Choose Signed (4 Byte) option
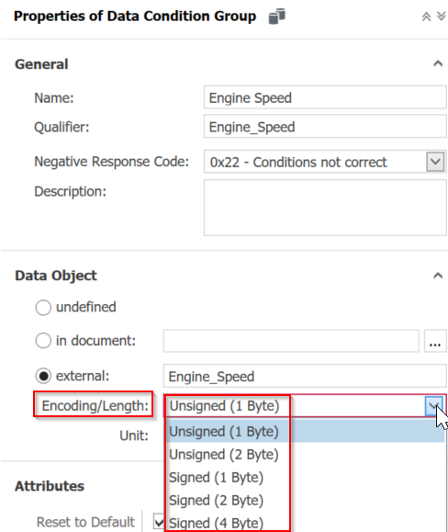The height and width of the screenshot is (532, 448). 305,523
